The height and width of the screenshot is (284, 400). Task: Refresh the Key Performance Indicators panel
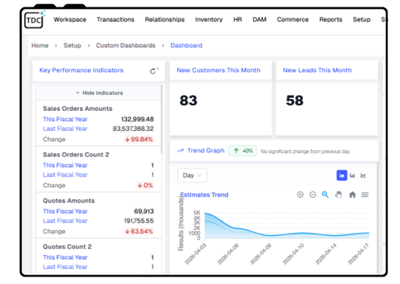pyautogui.click(x=153, y=71)
